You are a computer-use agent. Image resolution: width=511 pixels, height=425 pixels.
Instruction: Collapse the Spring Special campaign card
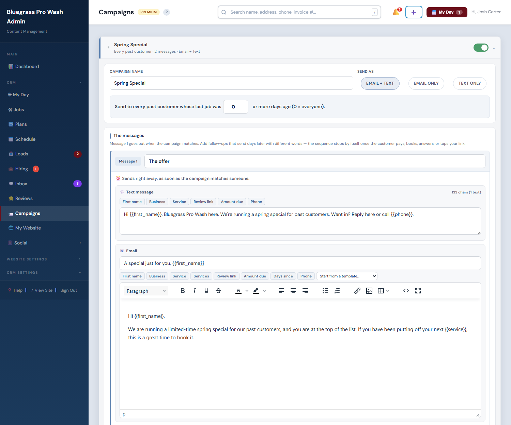494,48
